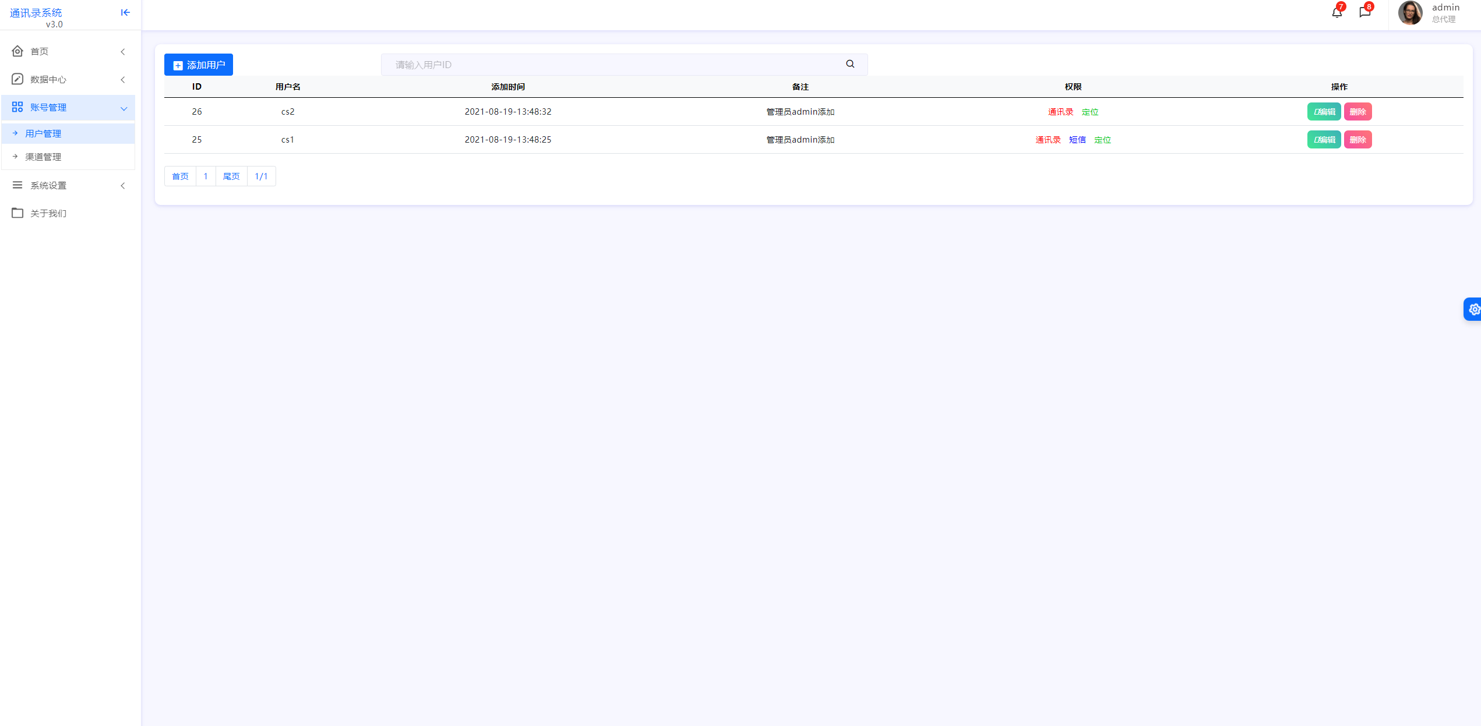Click admin profile avatar

(1410, 13)
